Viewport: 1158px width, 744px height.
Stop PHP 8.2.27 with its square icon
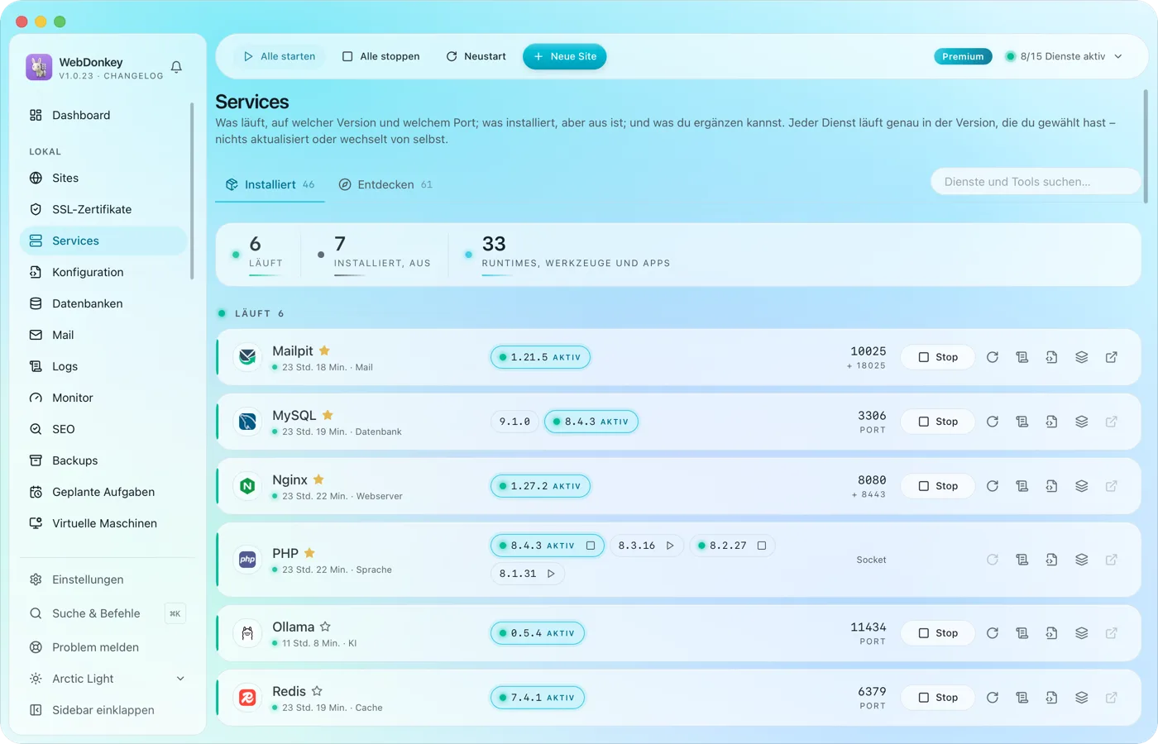point(762,546)
